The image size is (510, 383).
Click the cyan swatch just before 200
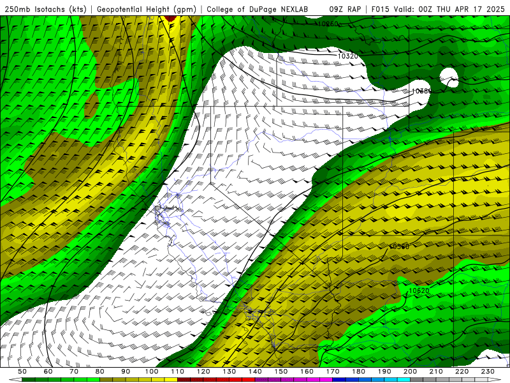tap(404, 380)
